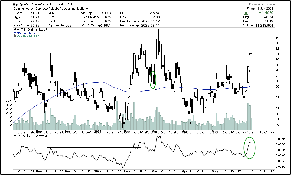Viewport: 291px width, 175px height.
Task: Click "2025" on the price chart date axis
Action: click(x=98, y=132)
